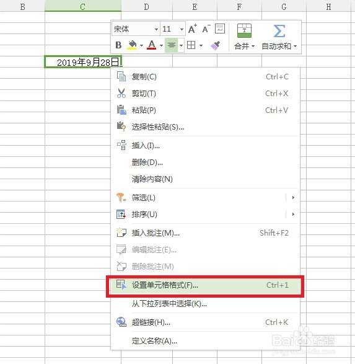Viewport: 355px width, 364px height.
Task: Click the Ctrl+X shortcut text
Action: tap(276, 93)
